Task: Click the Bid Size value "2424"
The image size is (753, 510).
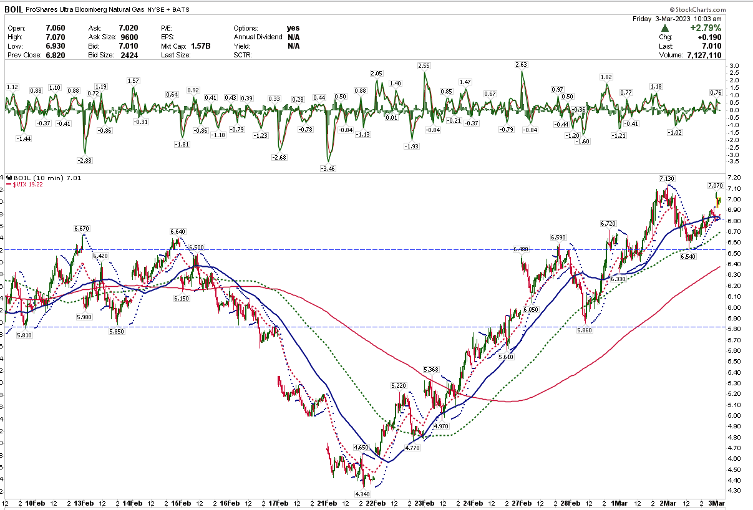Action: [130, 55]
